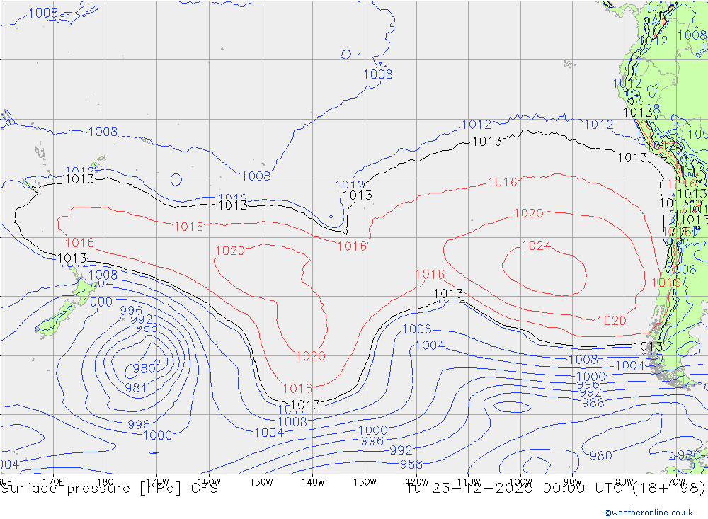
Task: Click the 160W longitude axis label
Action: 209,482
